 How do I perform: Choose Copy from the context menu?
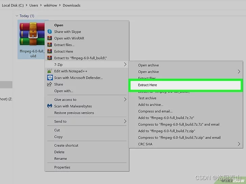coord(87,136)
